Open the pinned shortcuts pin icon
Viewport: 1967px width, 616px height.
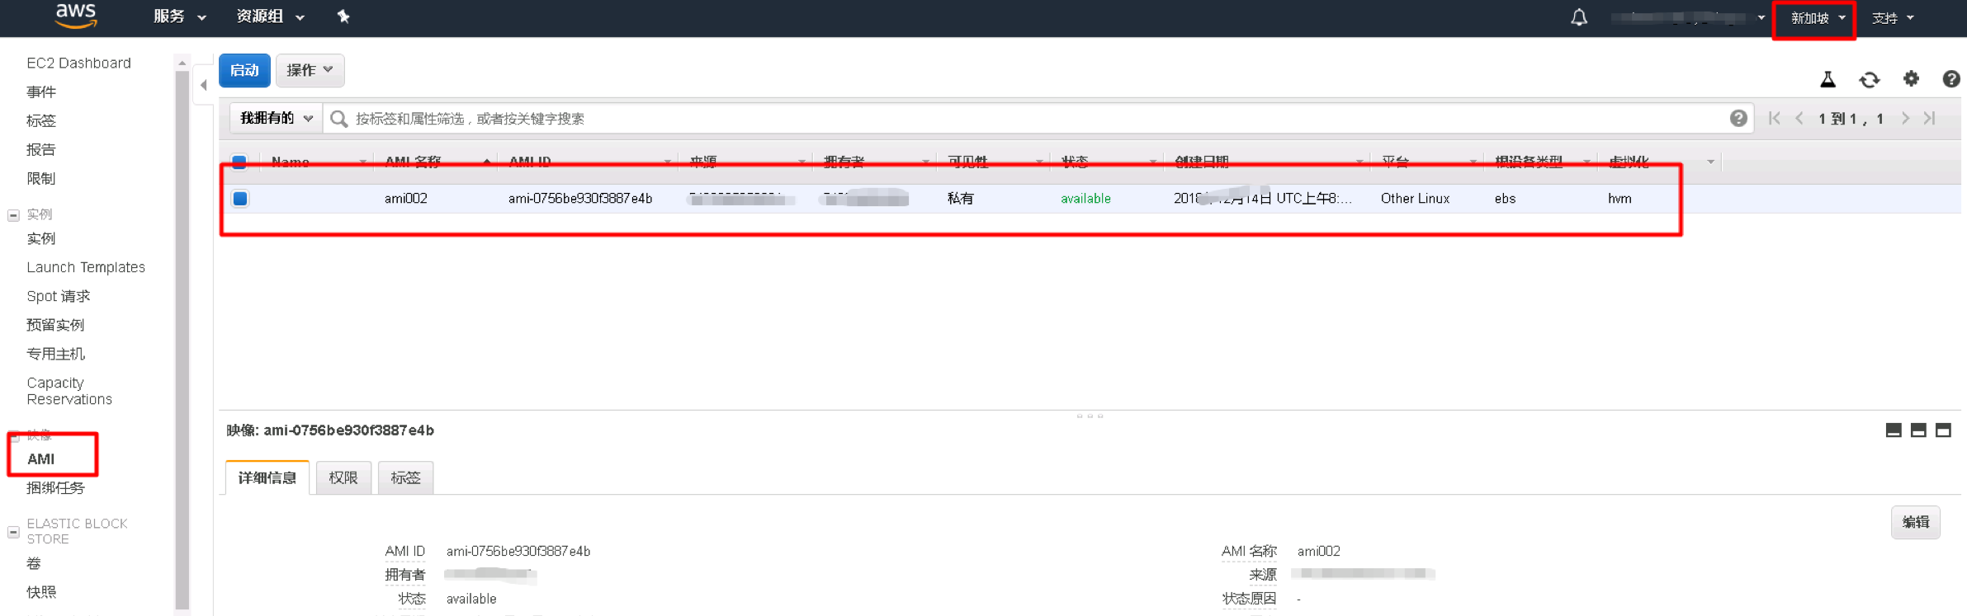coord(343,16)
